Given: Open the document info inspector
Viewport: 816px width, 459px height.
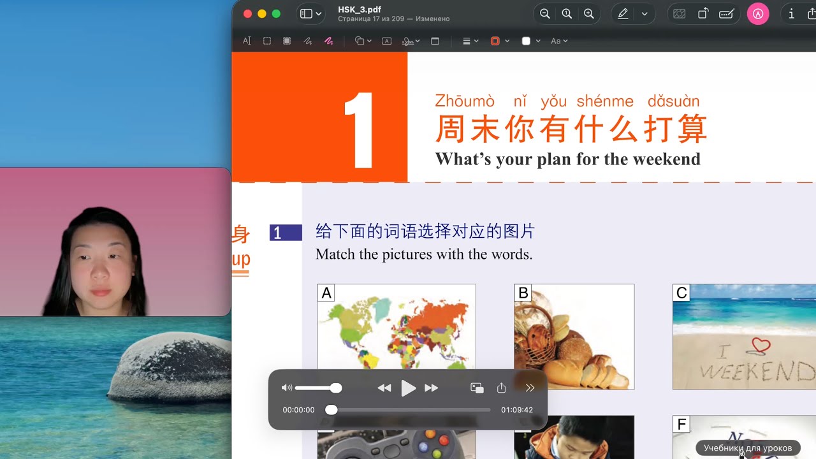Looking at the screenshot, I should [791, 13].
